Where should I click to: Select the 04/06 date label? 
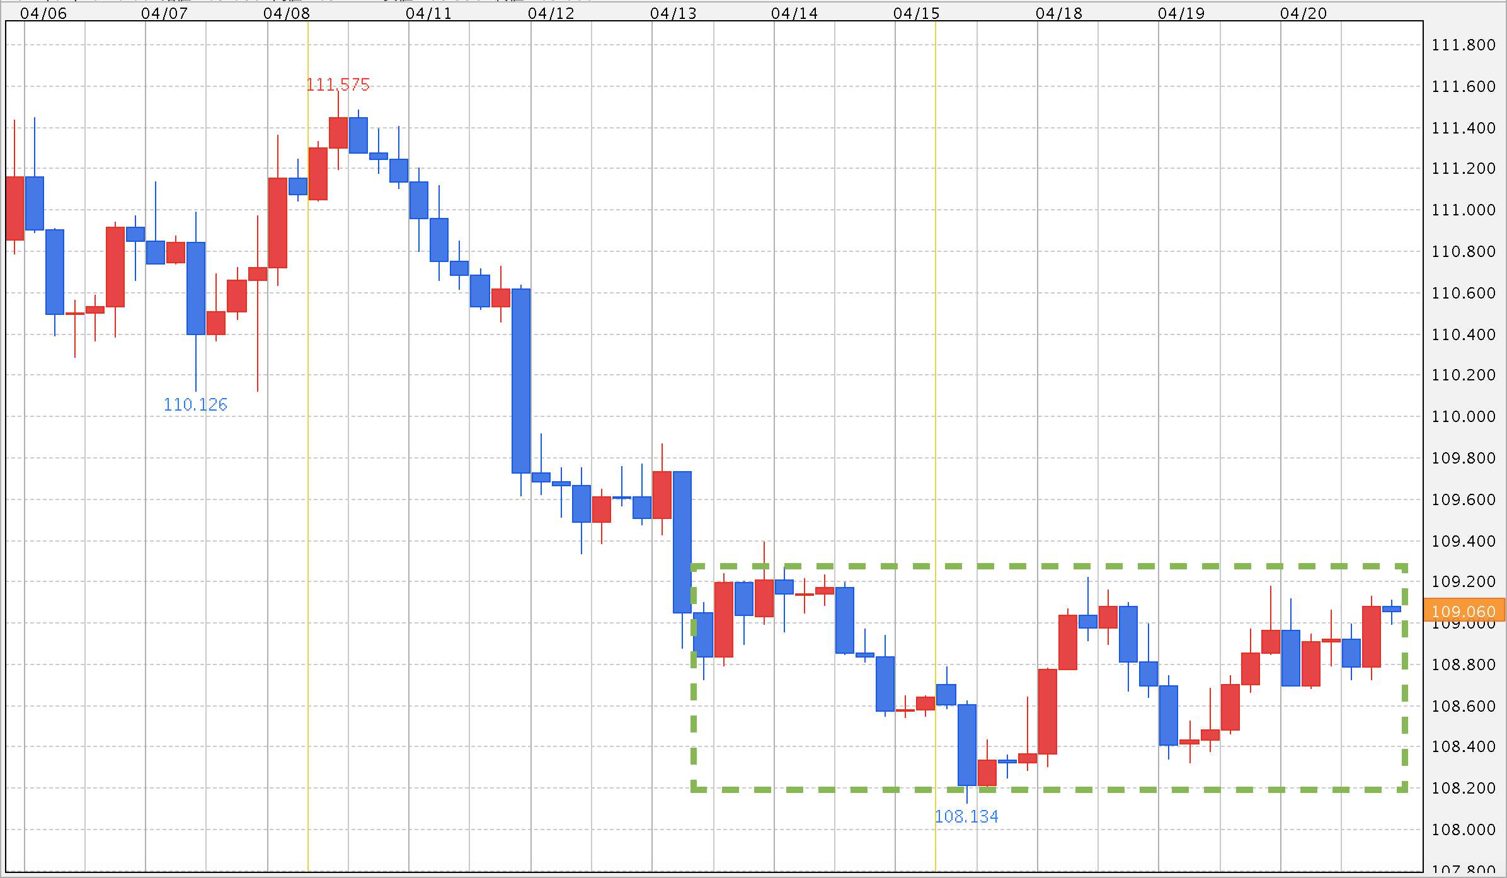coord(43,13)
